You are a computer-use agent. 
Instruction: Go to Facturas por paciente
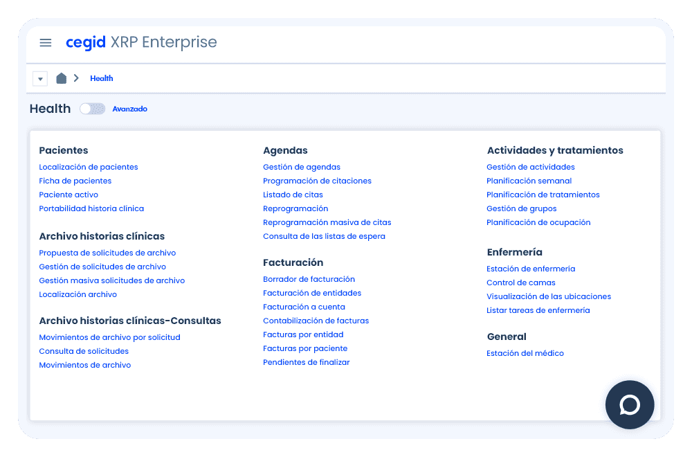tap(305, 348)
